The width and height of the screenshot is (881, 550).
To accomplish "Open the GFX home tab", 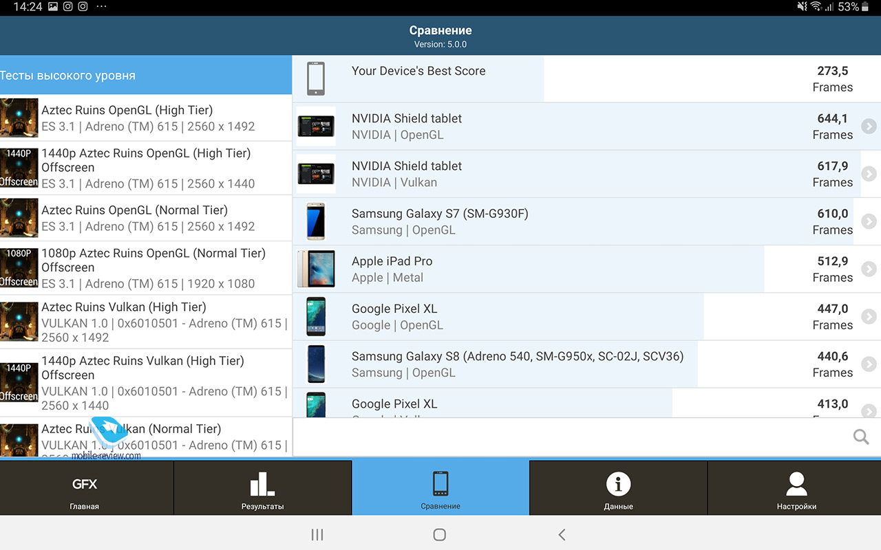I will pyautogui.click(x=86, y=488).
